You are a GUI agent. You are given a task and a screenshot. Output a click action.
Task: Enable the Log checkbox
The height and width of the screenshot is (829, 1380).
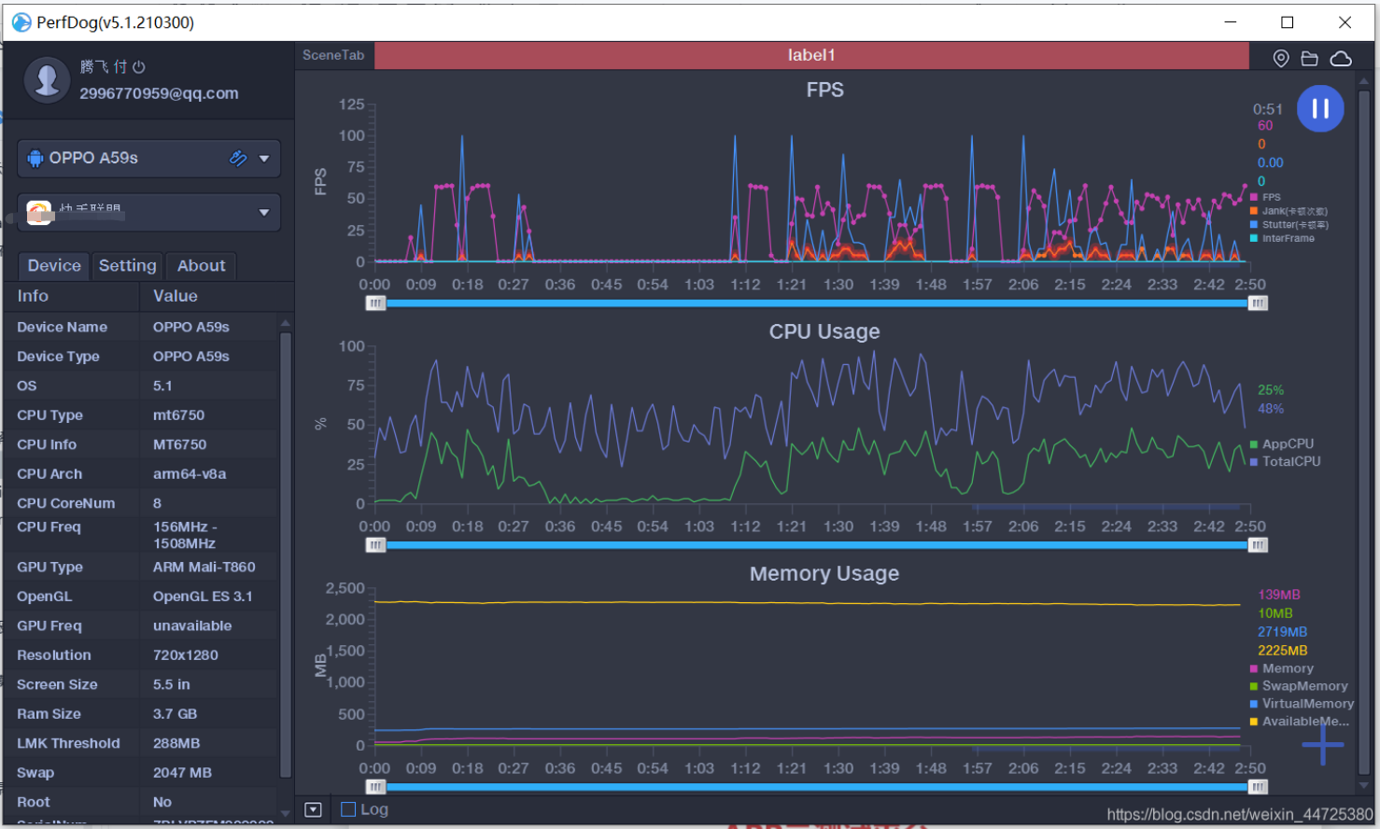(x=348, y=809)
